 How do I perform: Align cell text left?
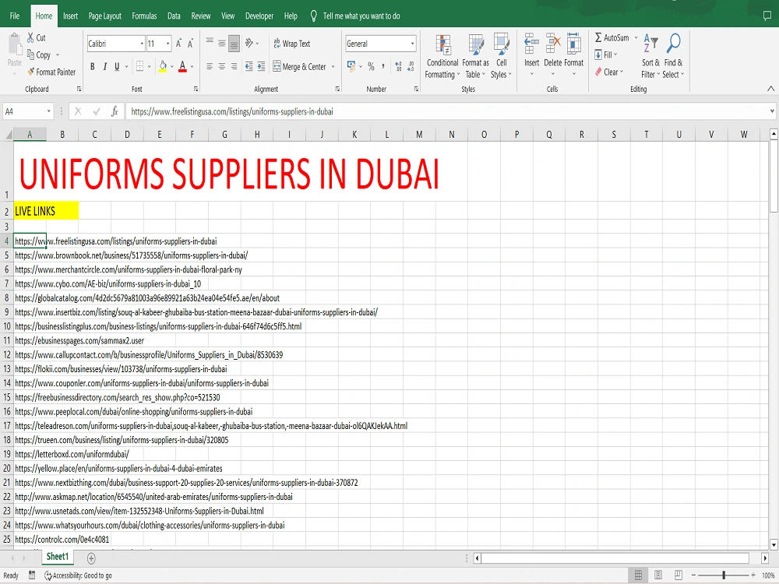pyautogui.click(x=210, y=66)
